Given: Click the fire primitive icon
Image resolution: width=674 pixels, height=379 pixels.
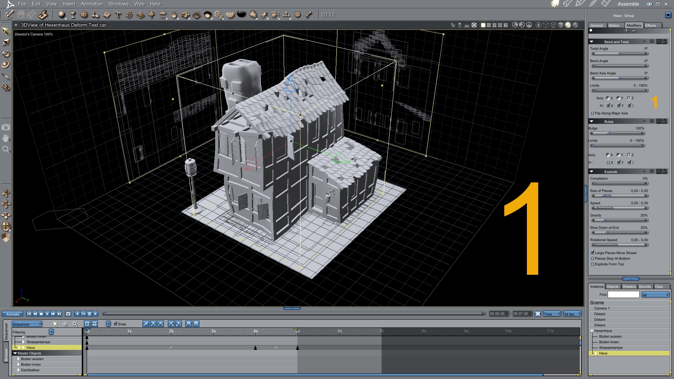Looking at the screenshot, I should tap(174, 15).
